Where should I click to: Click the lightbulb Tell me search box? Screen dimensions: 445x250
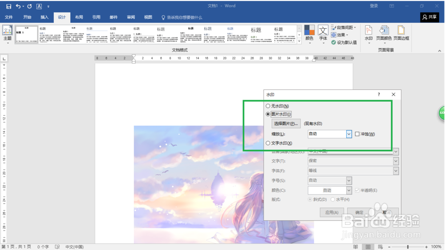coord(182,17)
